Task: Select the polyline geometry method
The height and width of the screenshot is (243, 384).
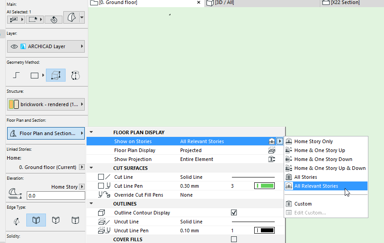Action: [x=16, y=75]
